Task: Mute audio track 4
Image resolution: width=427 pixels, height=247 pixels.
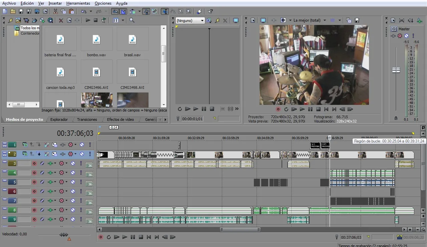Action: click(x=73, y=173)
